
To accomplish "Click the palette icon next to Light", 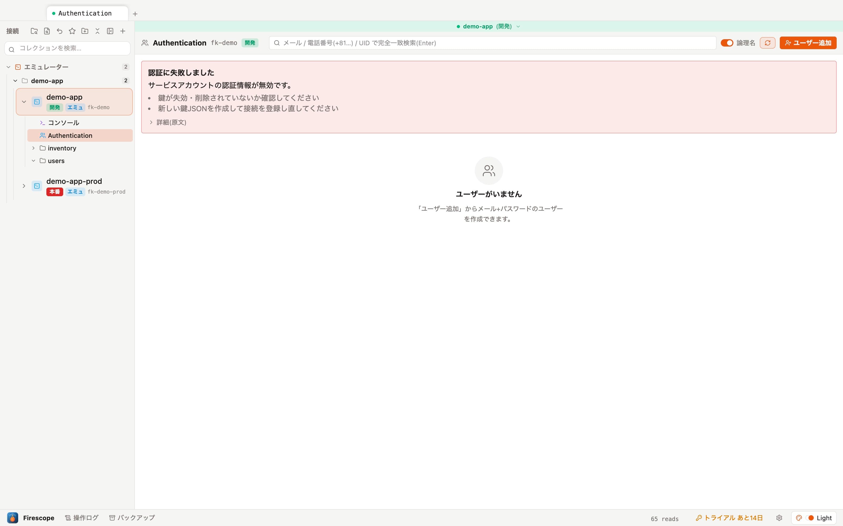I will point(799,518).
